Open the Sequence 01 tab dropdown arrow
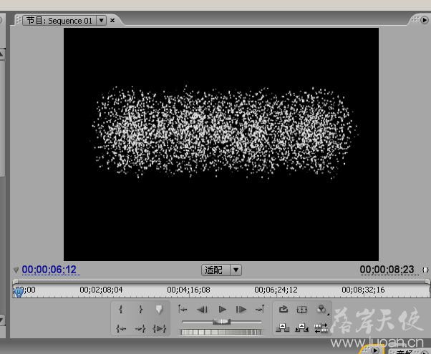This screenshot has height=354, width=431. click(x=101, y=20)
